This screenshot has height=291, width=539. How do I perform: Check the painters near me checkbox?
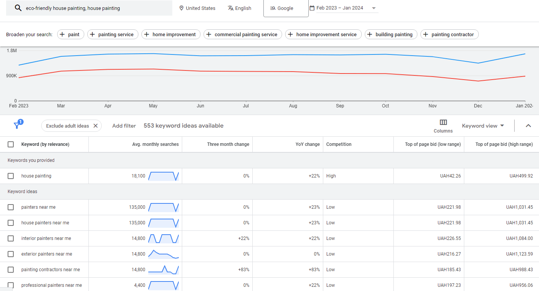11,207
